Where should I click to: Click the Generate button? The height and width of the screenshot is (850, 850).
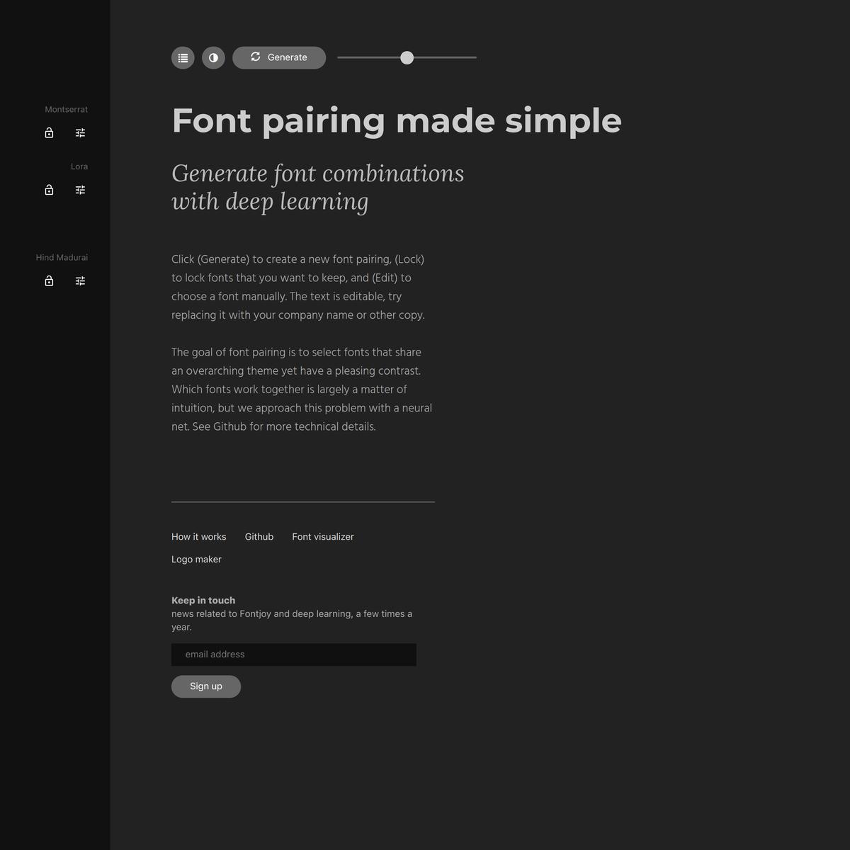click(x=279, y=58)
